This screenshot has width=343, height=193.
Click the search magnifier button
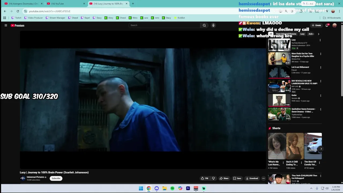click(204, 25)
